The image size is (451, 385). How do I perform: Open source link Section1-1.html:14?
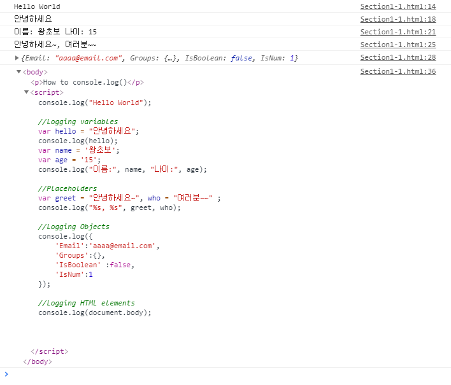click(x=397, y=6)
